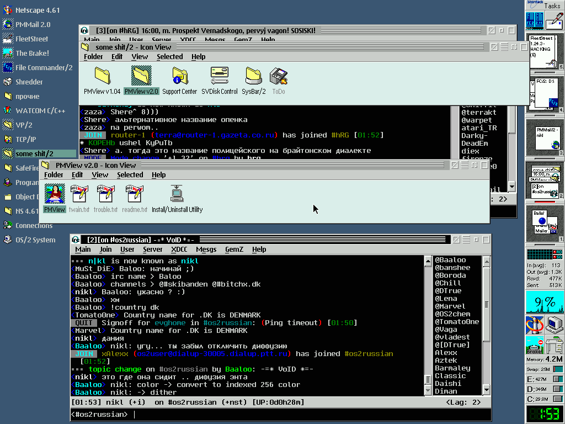The height and width of the screenshot is (424, 565).
Task: Open Folder menu in PMView v2.0 window
Action: coord(54,175)
